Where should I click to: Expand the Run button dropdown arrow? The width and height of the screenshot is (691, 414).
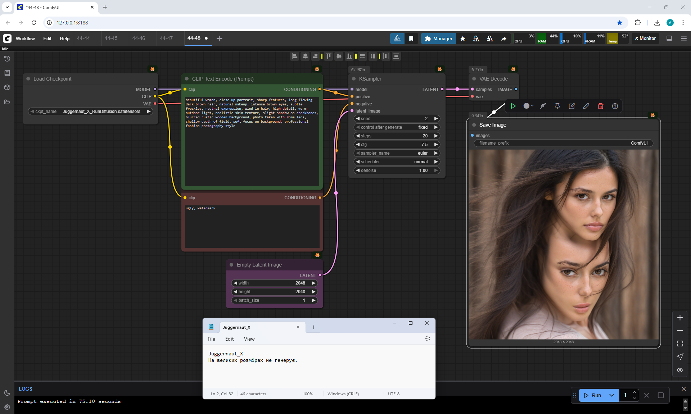[x=611, y=395]
